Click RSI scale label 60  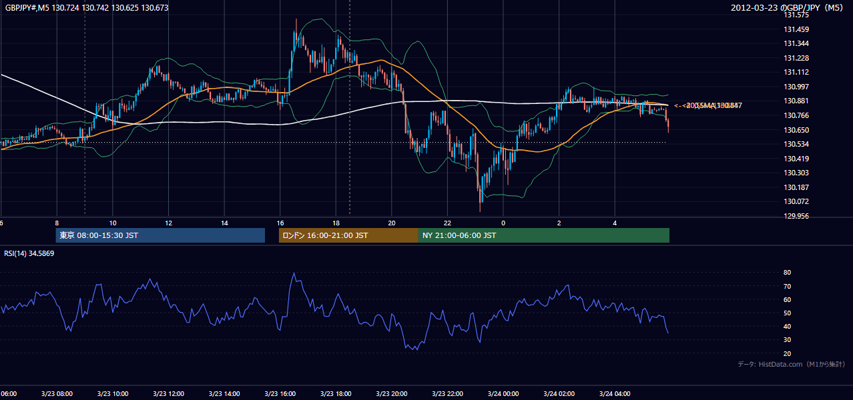[788, 299]
